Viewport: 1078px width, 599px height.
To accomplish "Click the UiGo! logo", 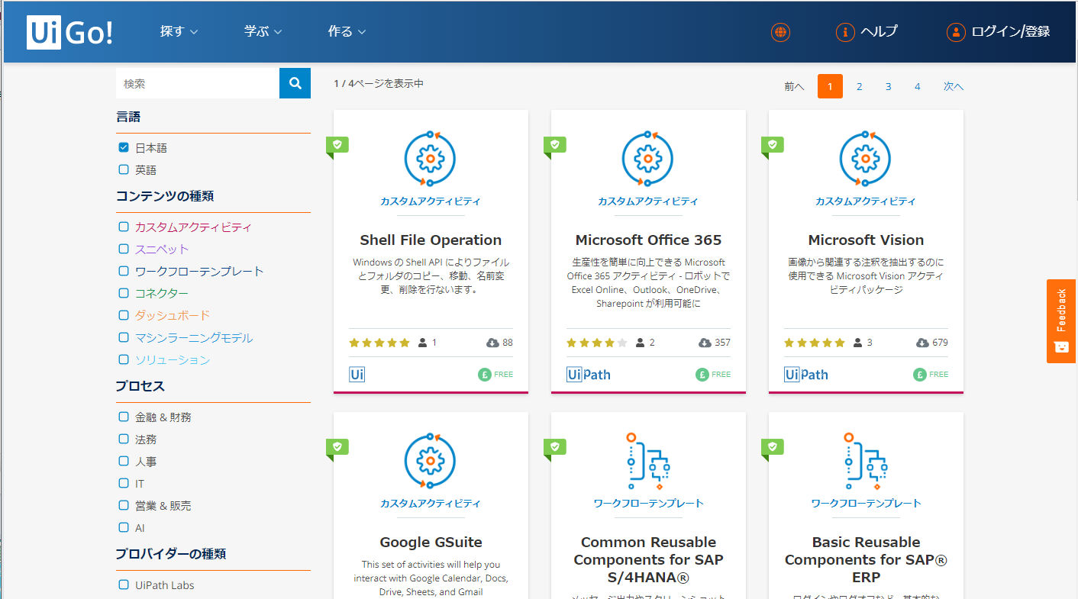I will pos(70,32).
